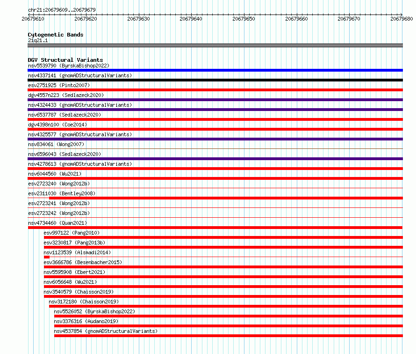Click the red bar under esv2751925

tap(215, 90)
